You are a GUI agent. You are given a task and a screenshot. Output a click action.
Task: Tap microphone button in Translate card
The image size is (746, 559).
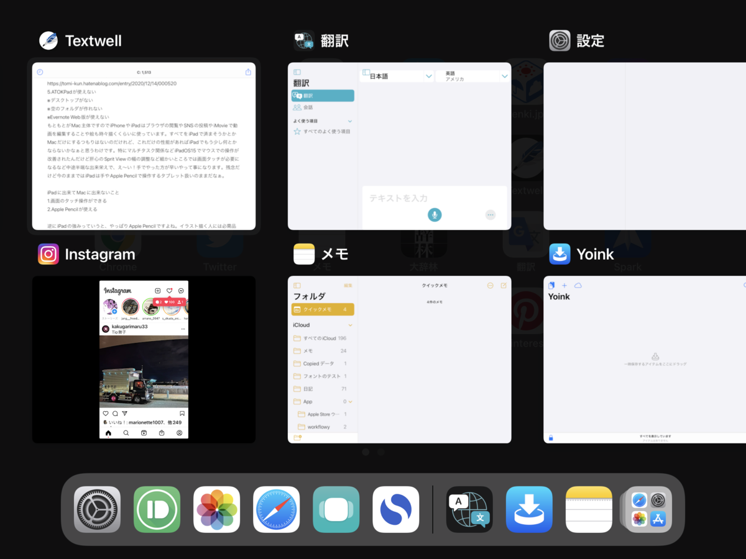435,215
